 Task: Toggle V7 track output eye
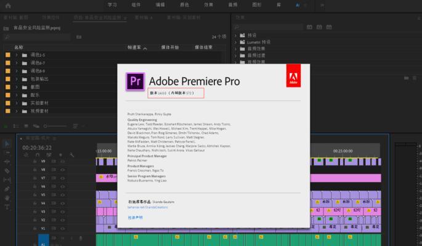pos(62,178)
